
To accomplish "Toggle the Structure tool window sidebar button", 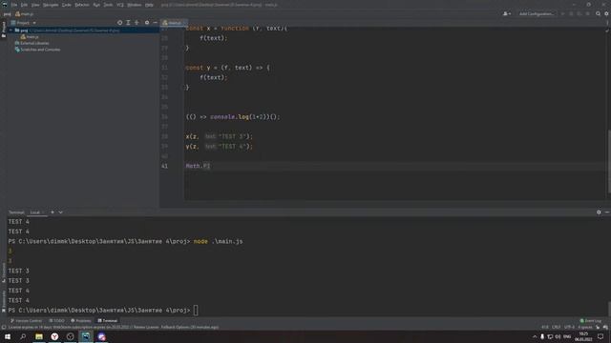I will [4, 272].
